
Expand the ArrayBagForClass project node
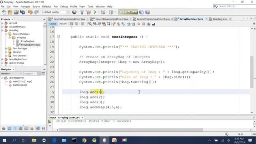point(2,59)
